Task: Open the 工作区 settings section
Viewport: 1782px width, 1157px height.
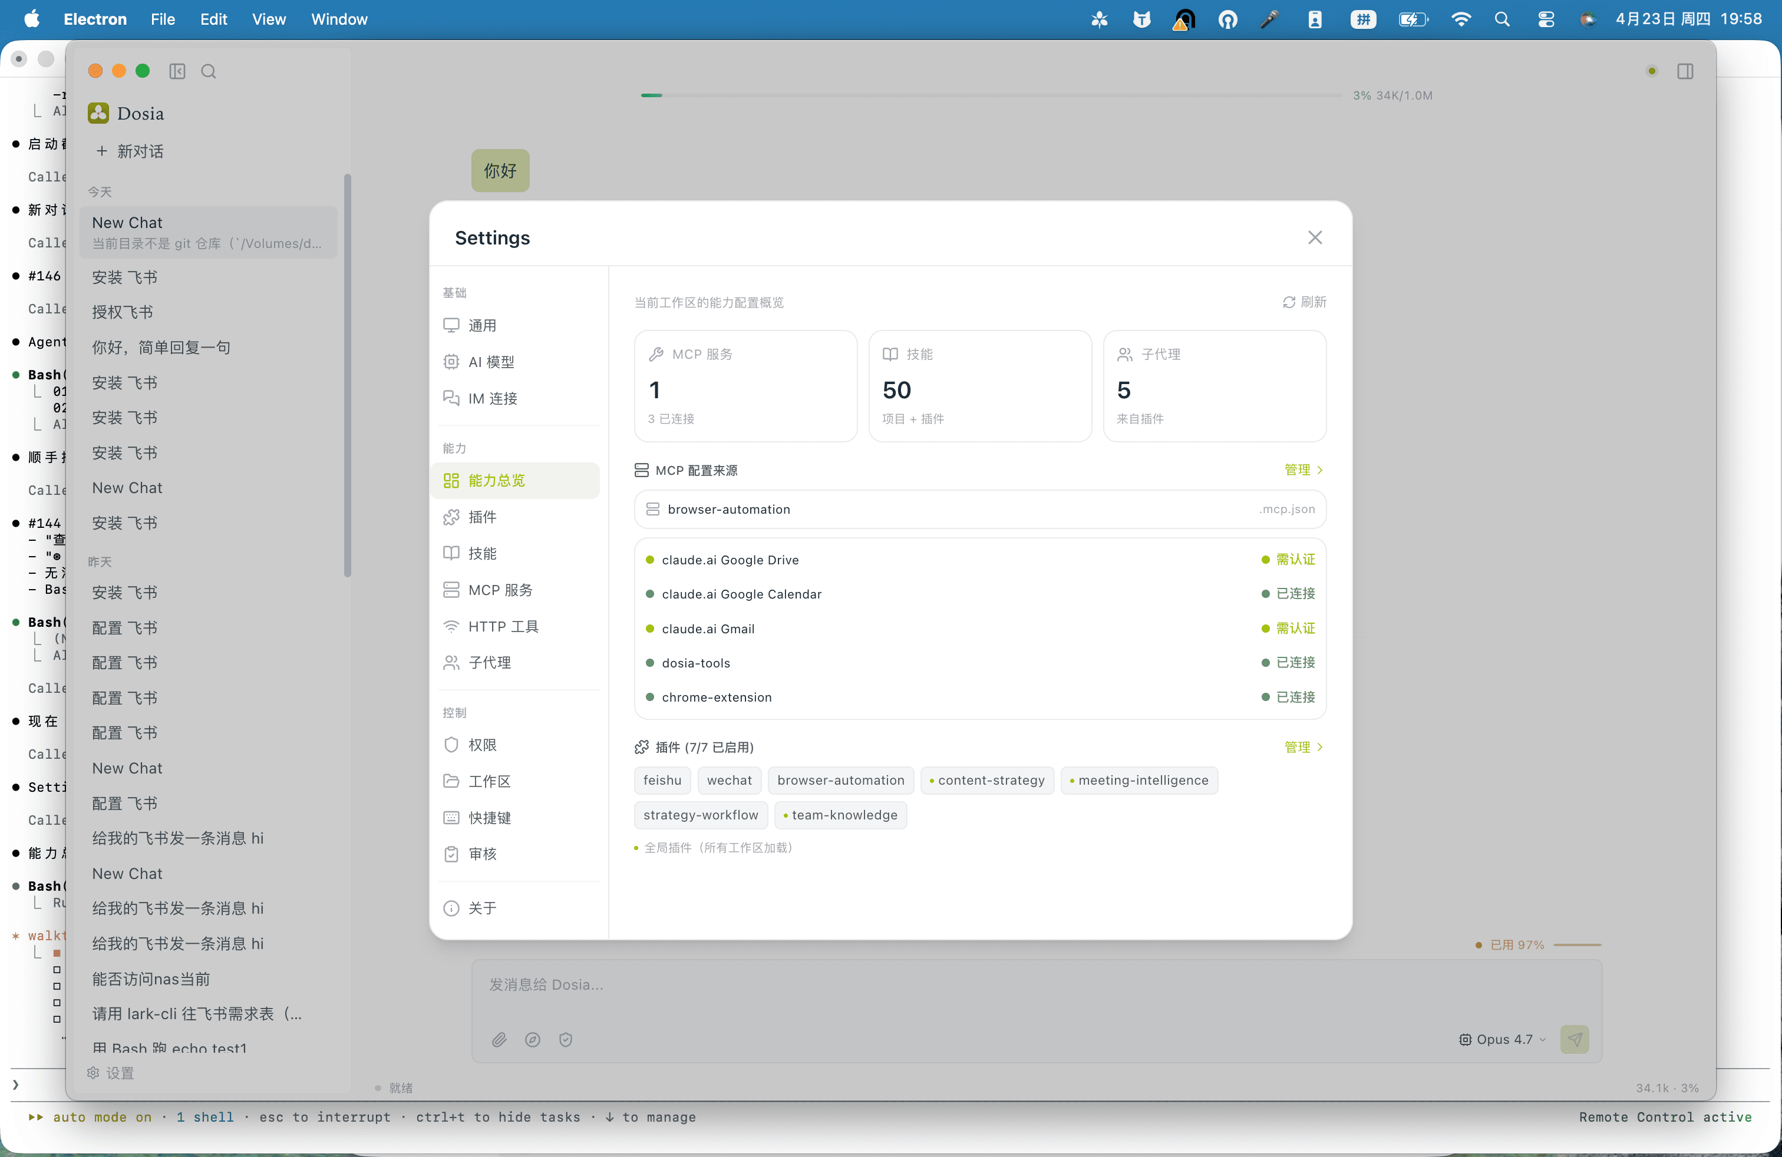Action: point(516,781)
